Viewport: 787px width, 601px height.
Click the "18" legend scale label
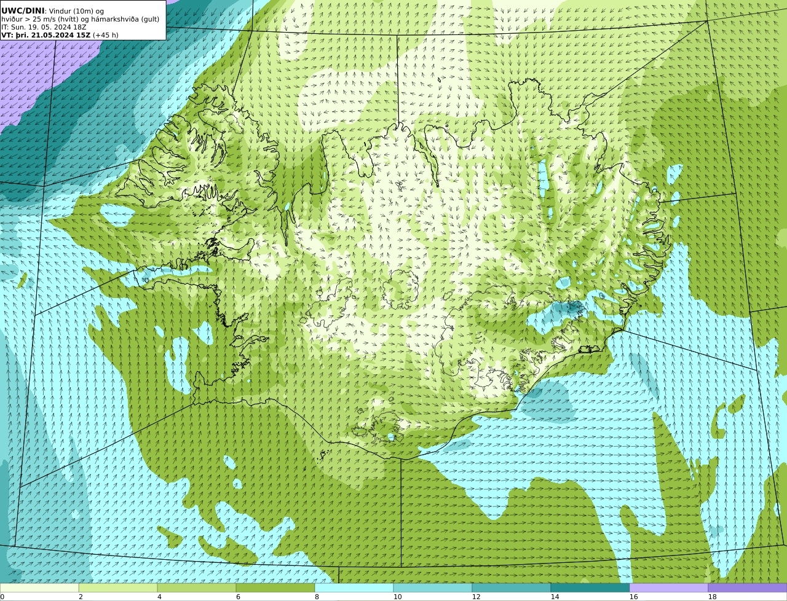point(712,597)
